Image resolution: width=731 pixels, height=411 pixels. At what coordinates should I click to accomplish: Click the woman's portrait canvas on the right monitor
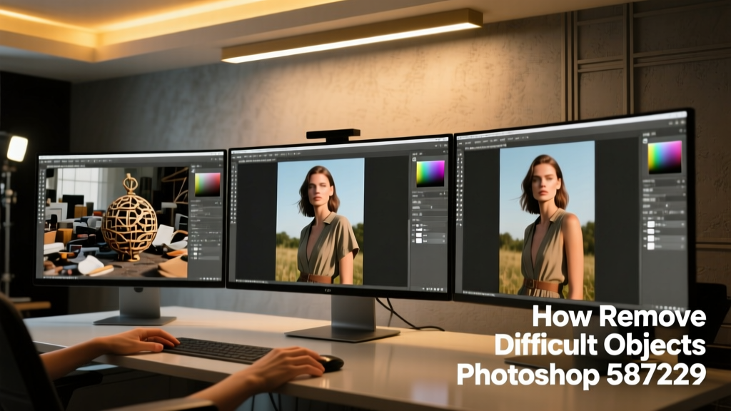(x=547, y=221)
